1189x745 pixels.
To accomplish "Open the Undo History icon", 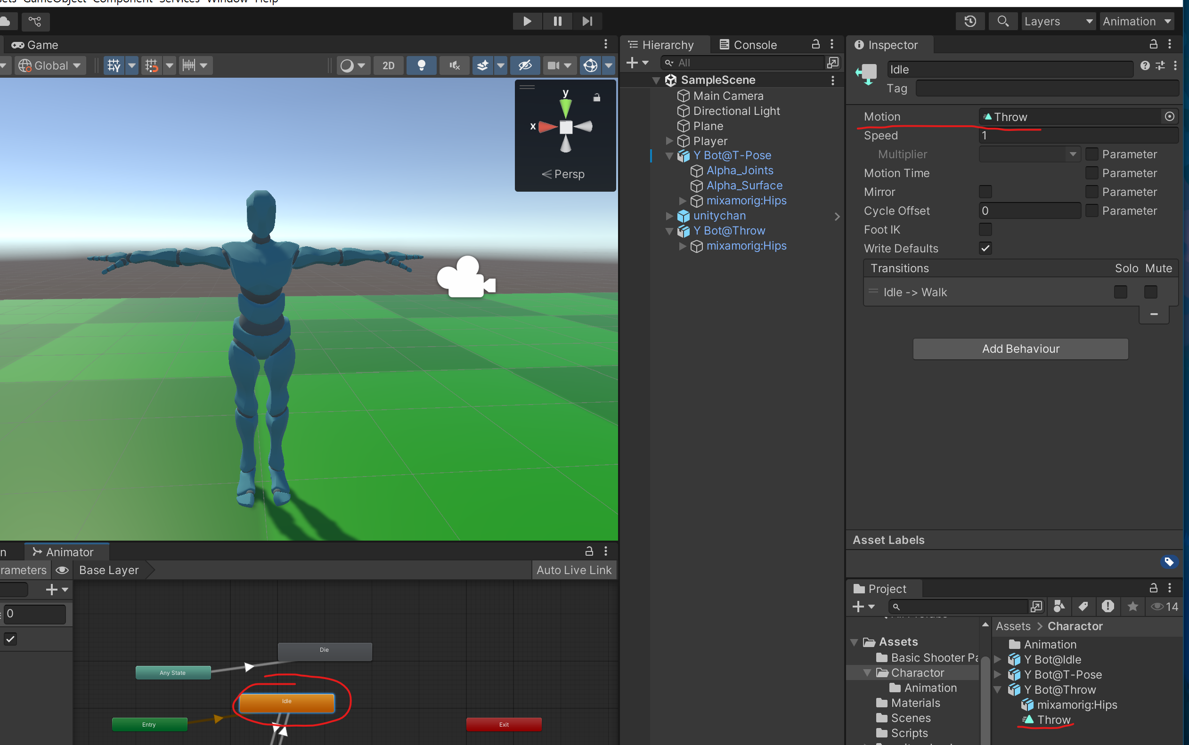I will point(970,21).
